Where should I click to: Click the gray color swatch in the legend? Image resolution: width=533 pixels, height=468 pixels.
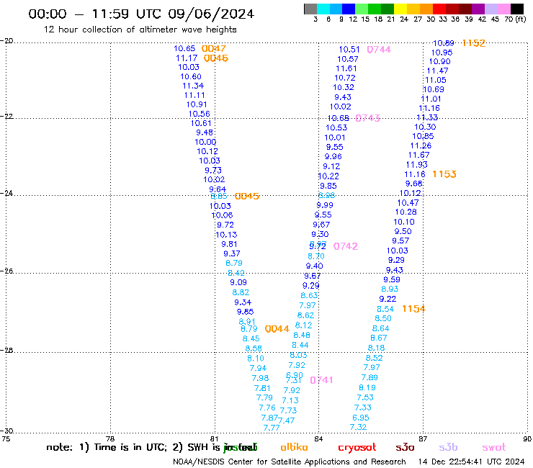tap(310, 9)
